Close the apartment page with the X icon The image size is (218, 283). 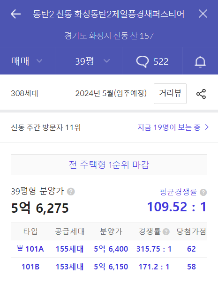[x=203, y=14]
